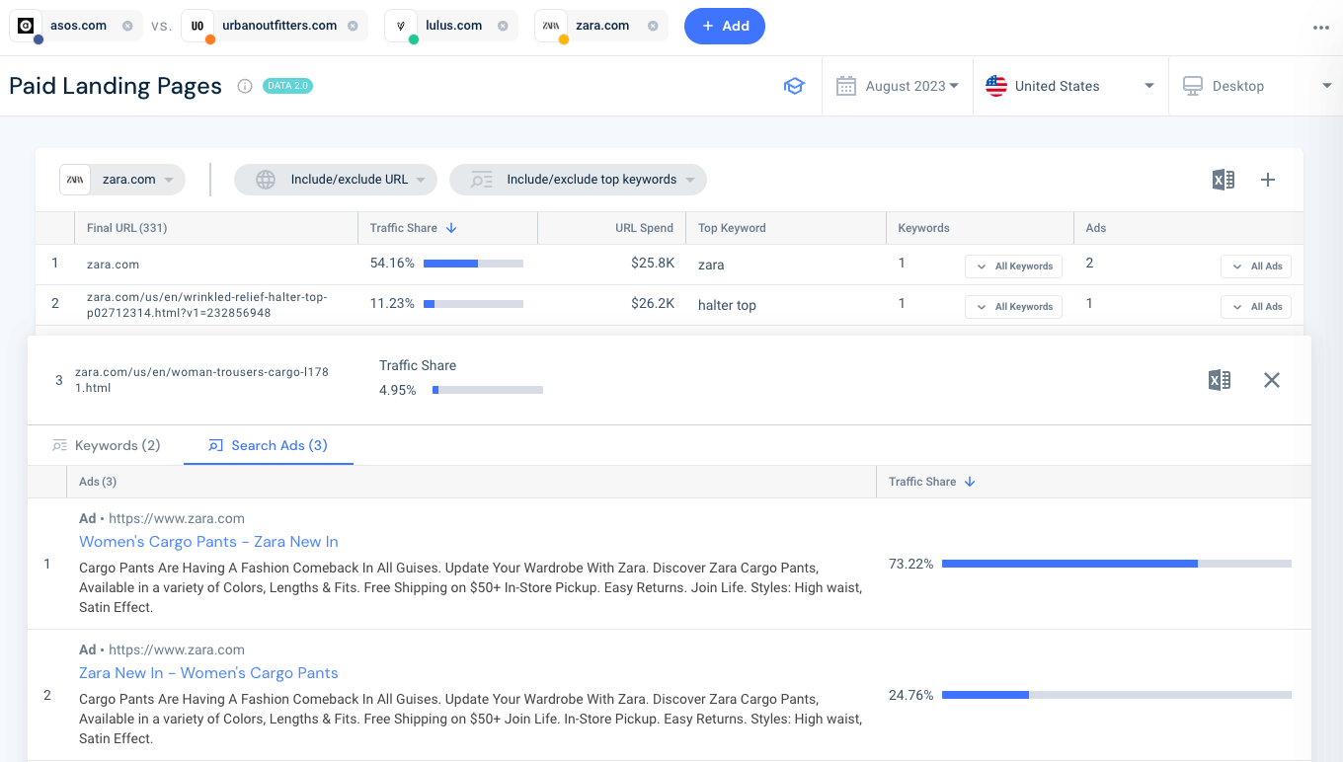This screenshot has height=762, width=1343.
Task: Open the wrinkled-relief-halter-top URL
Action: click(206, 305)
